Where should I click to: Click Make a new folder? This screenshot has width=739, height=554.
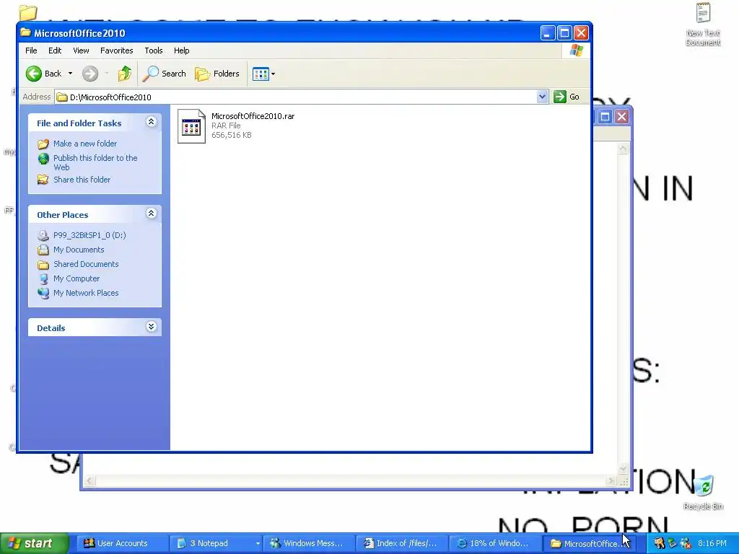pos(85,144)
